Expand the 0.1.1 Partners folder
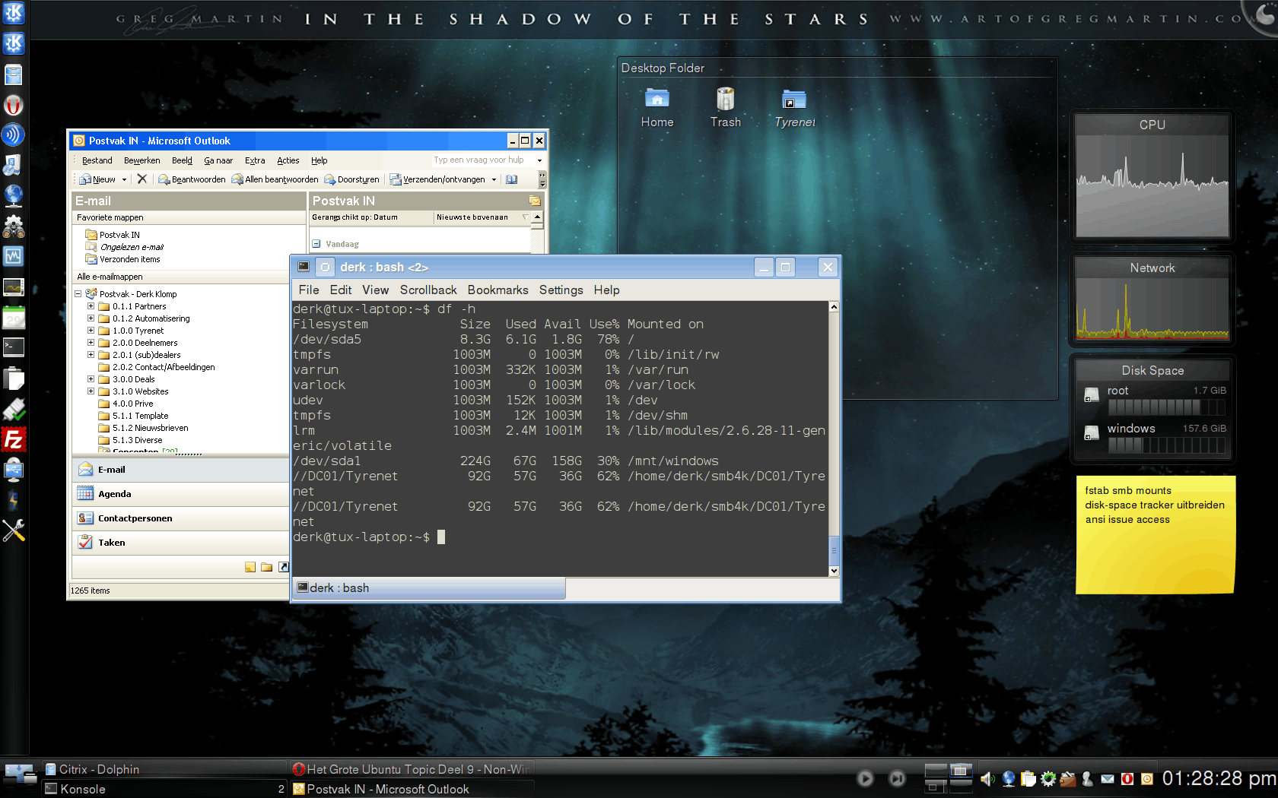The image size is (1278, 798). (91, 306)
